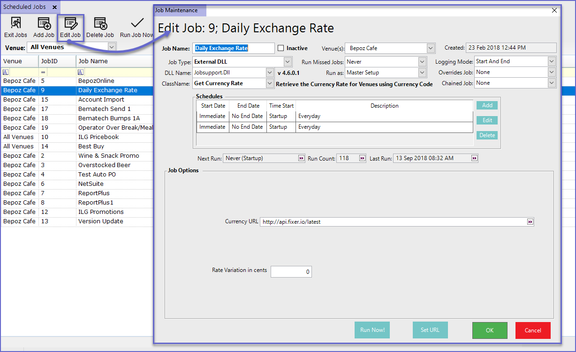
Task: Click the Exit Jobs toolbar icon
Action: coord(15,23)
